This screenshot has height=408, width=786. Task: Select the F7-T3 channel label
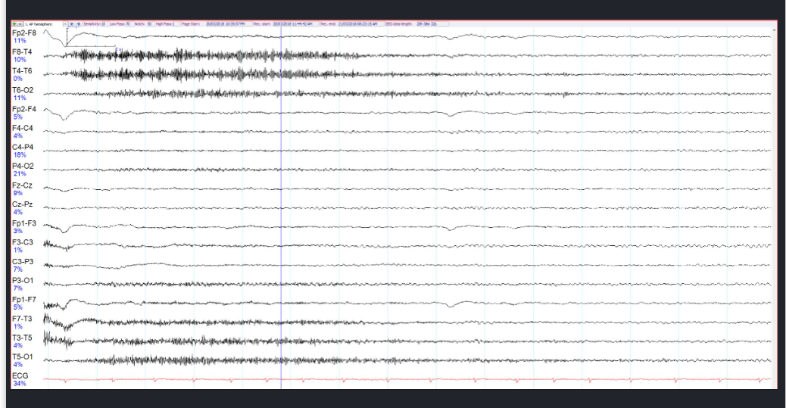[22, 319]
